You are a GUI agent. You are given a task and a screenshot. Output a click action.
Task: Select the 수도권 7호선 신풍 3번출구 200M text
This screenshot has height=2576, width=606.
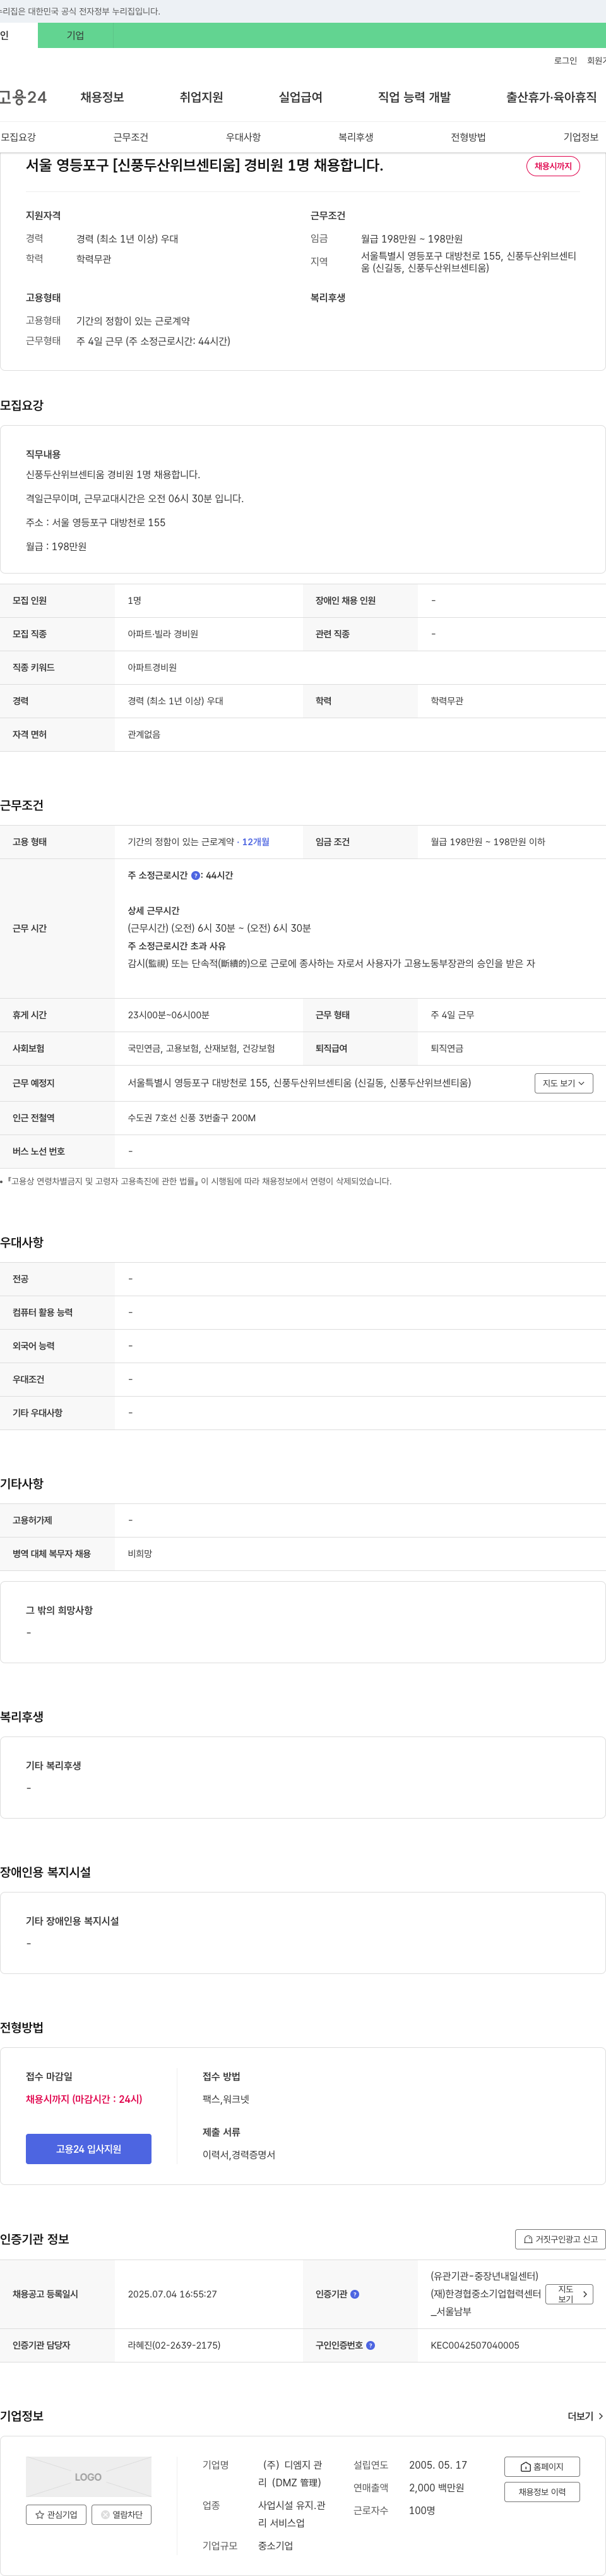click(192, 1118)
